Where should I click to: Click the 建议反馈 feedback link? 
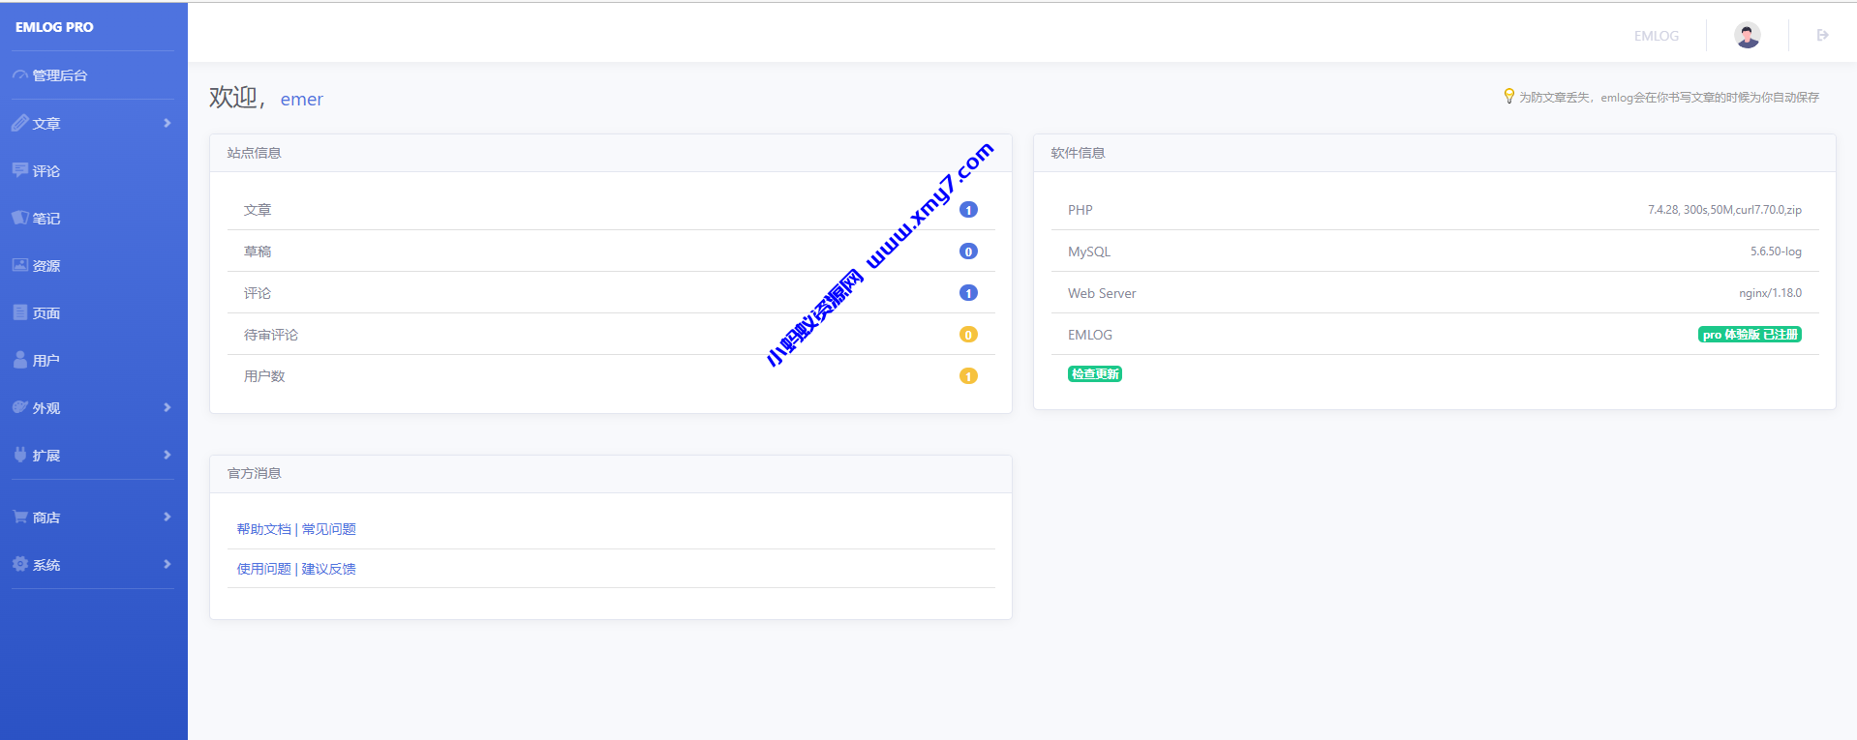click(329, 569)
